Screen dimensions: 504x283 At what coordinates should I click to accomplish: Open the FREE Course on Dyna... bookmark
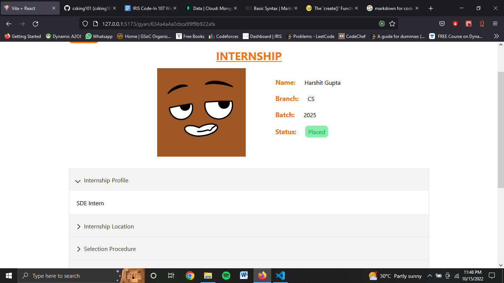pos(456,36)
